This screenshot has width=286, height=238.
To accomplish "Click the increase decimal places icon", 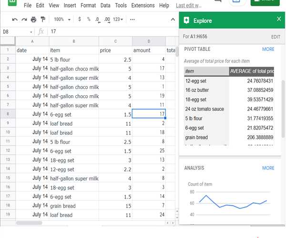I will click(107, 20).
